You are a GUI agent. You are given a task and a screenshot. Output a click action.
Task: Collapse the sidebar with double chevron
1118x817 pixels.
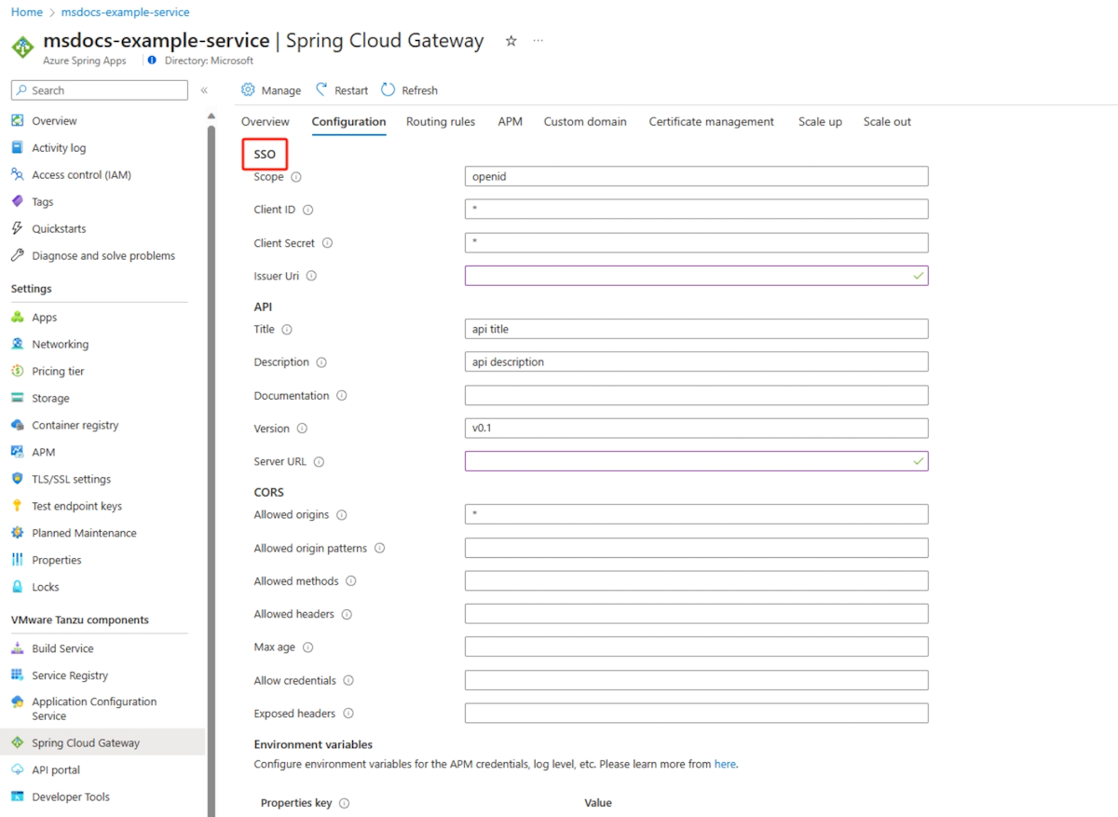click(x=204, y=90)
